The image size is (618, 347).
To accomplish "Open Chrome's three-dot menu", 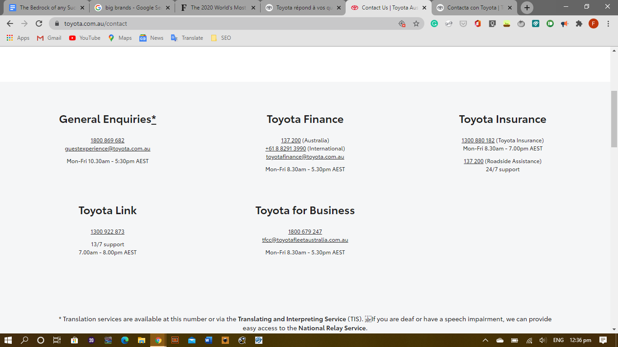I will click(x=608, y=23).
